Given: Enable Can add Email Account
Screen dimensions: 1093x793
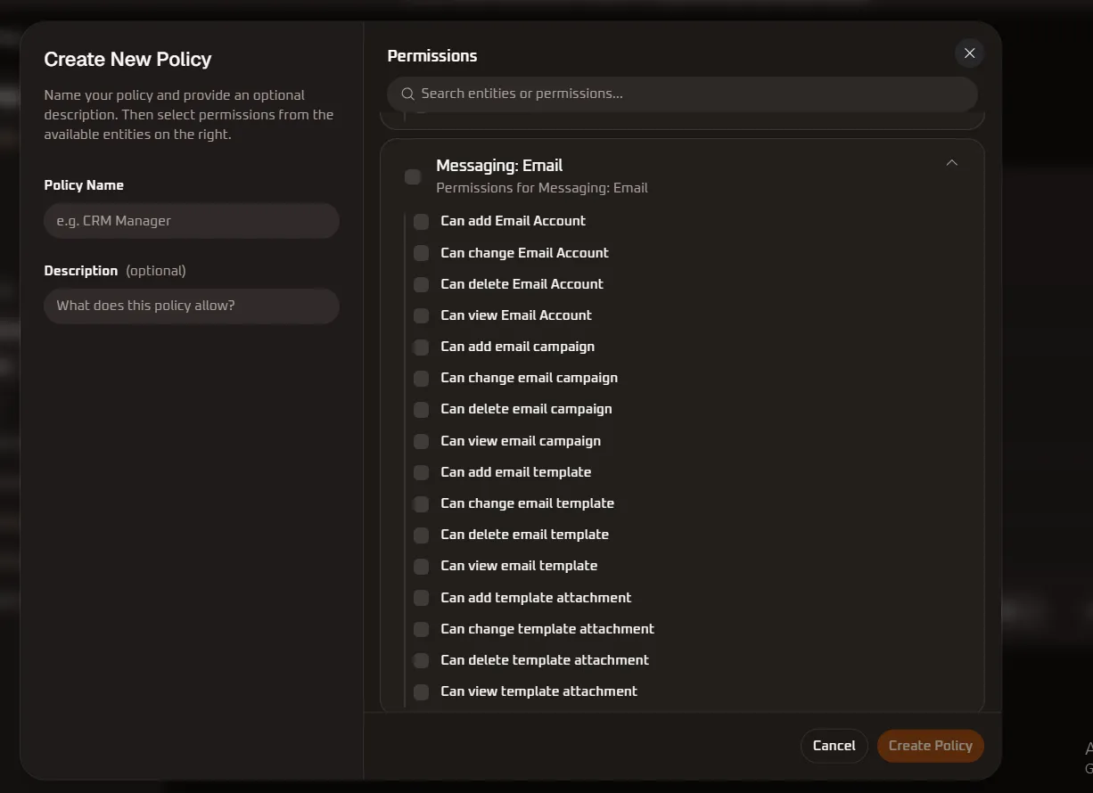Looking at the screenshot, I should click(422, 221).
